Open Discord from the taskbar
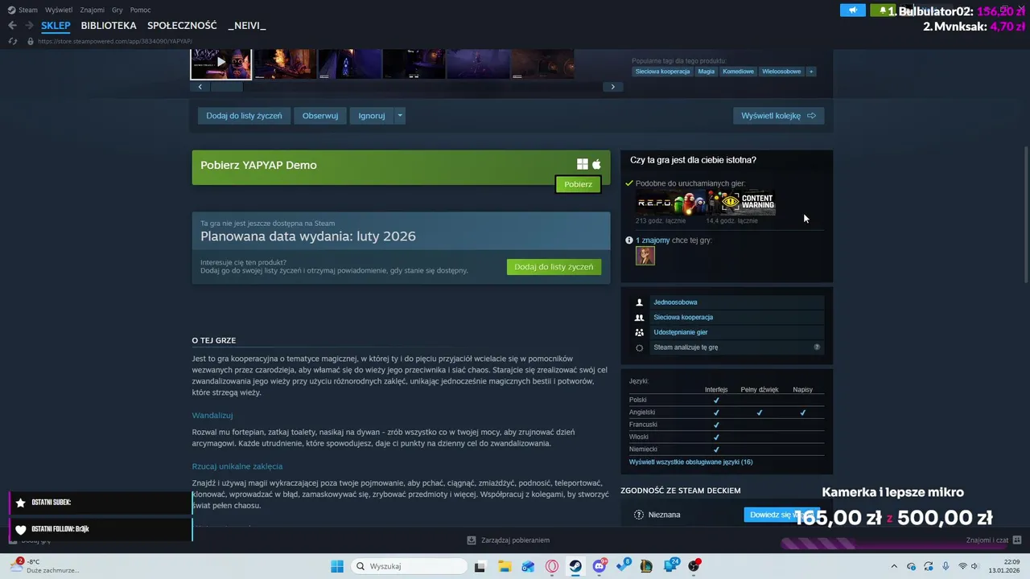The width and height of the screenshot is (1030, 579). pyautogui.click(x=599, y=566)
